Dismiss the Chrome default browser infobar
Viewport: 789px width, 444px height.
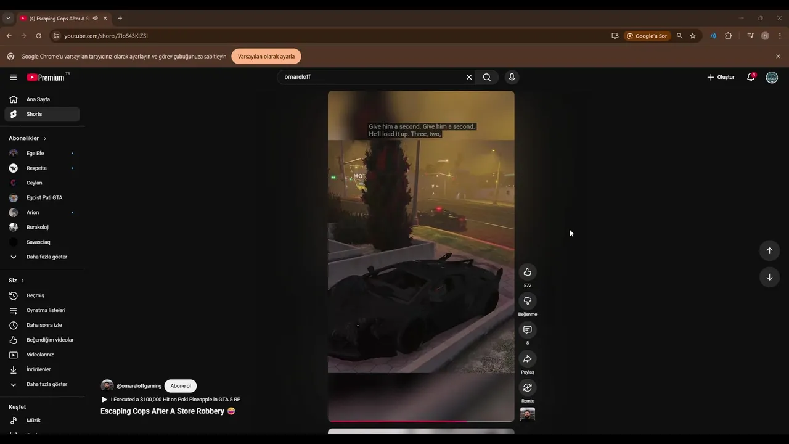click(778, 56)
